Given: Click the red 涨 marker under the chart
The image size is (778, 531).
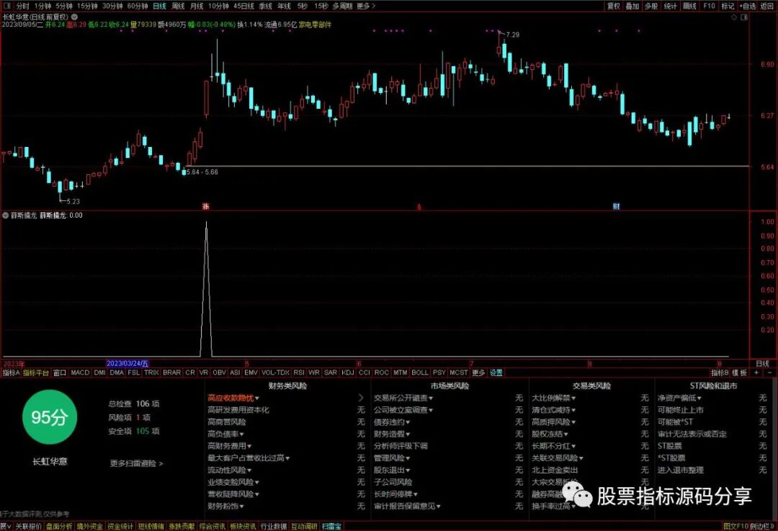Looking at the screenshot, I should pos(205,207).
